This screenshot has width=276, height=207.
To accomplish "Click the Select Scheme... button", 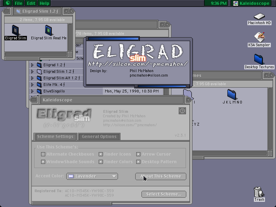I will click(164, 194).
